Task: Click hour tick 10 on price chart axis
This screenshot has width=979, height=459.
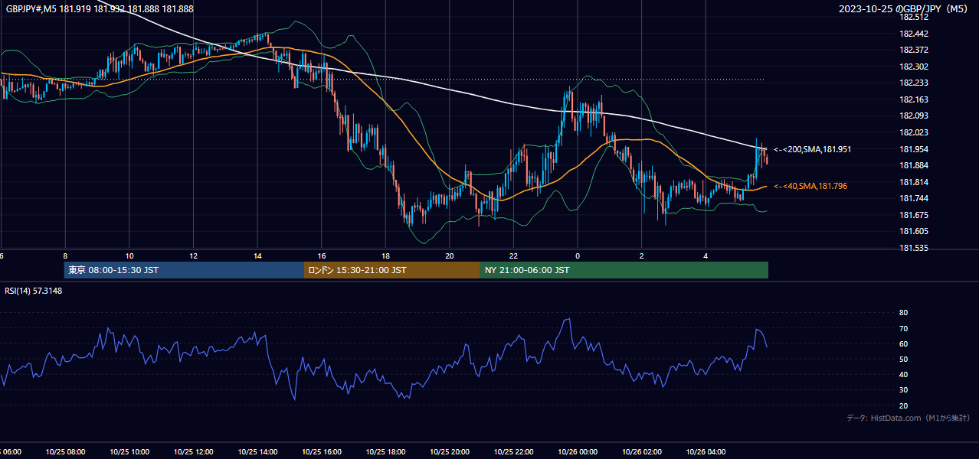Action: pyautogui.click(x=129, y=256)
